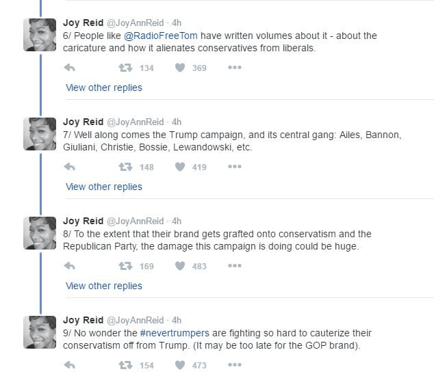View other replies under tweet 6/
The height and width of the screenshot is (376, 434).
[104, 88]
